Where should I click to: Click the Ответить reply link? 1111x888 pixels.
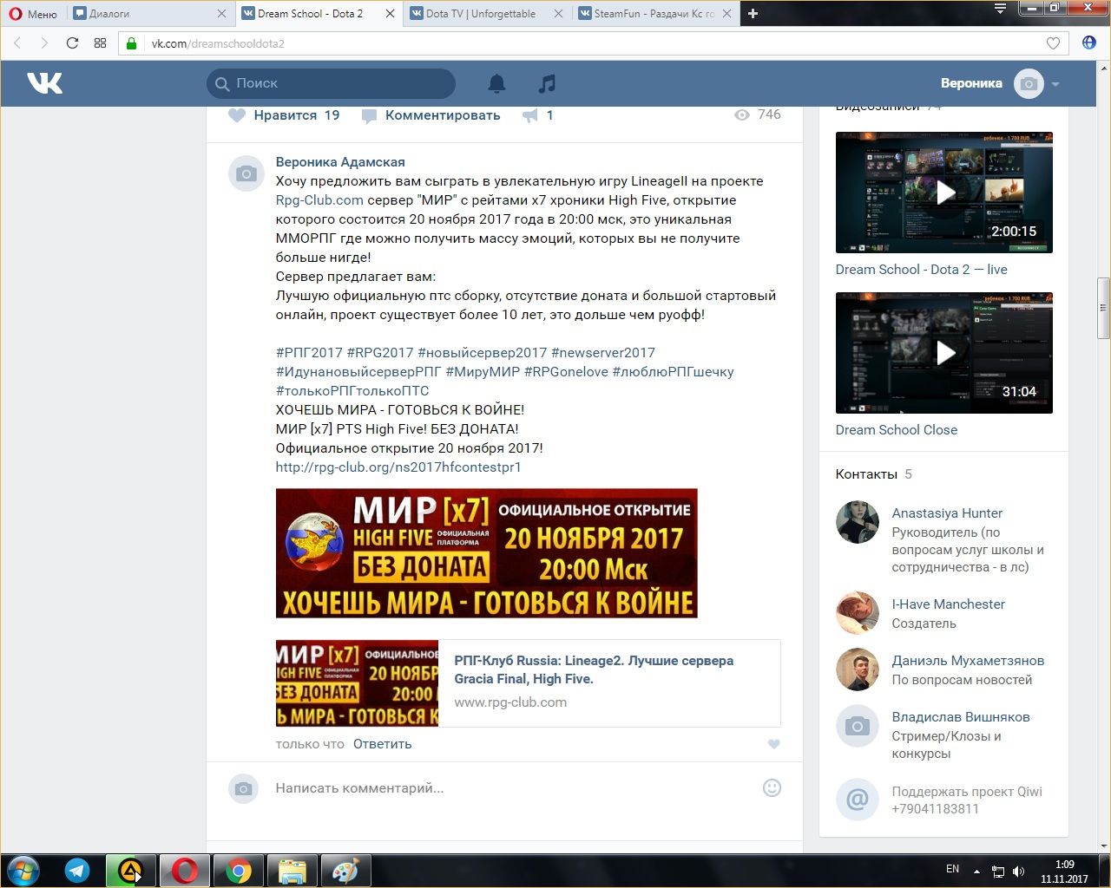click(383, 744)
